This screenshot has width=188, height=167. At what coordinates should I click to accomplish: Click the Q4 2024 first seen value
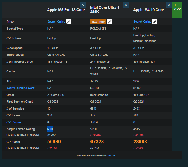(x=96, y=102)
